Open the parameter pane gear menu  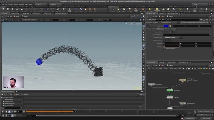pyautogui.click(x=201, y=20)
